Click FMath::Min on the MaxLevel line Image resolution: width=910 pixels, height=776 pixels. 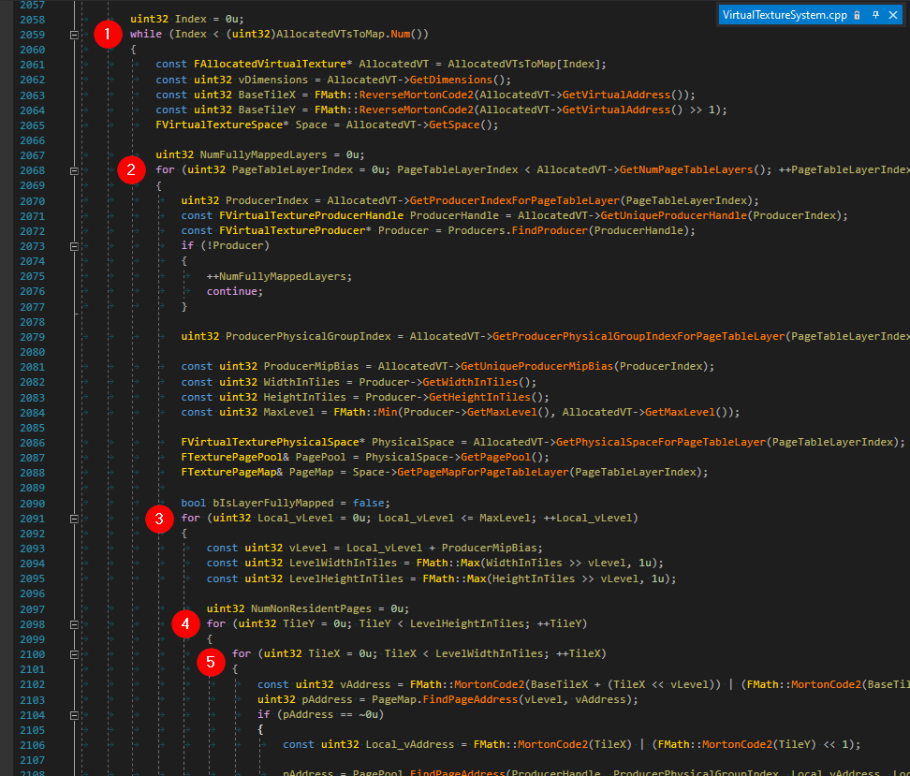(365, 413)
